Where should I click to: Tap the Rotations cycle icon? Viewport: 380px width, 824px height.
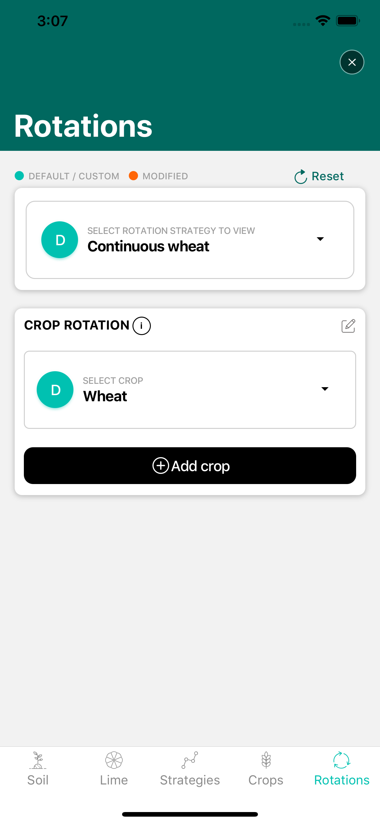[342, 760]
